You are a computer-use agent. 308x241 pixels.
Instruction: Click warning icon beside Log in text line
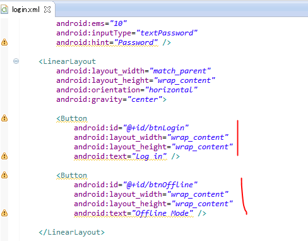coord(4,156)
